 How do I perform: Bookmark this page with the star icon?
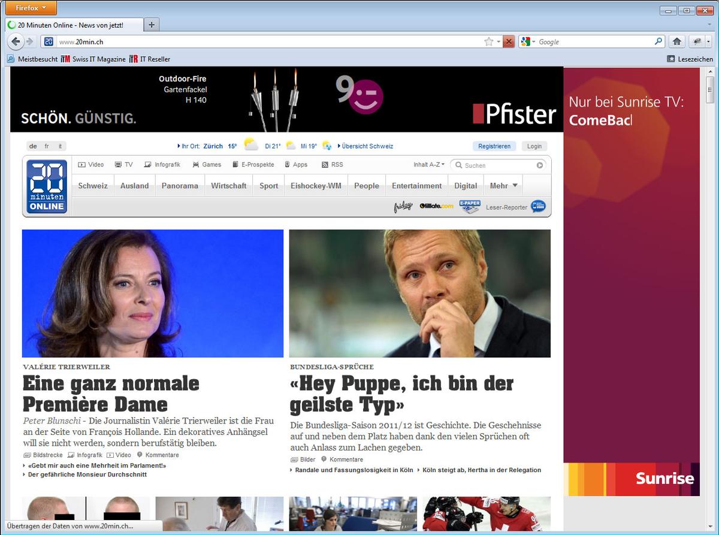pyautogui.click(x=489, y=41)
